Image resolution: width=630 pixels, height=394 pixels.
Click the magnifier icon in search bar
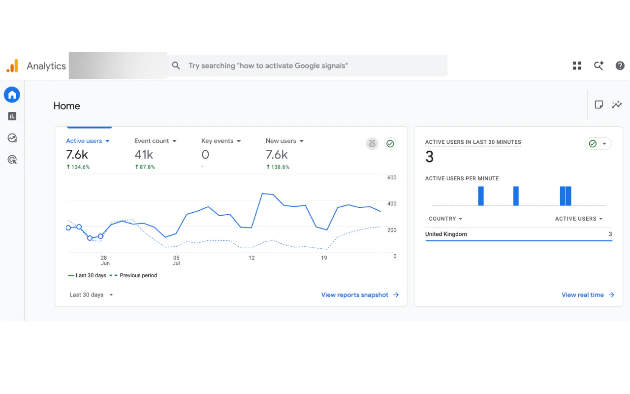(x=176, y=66)
